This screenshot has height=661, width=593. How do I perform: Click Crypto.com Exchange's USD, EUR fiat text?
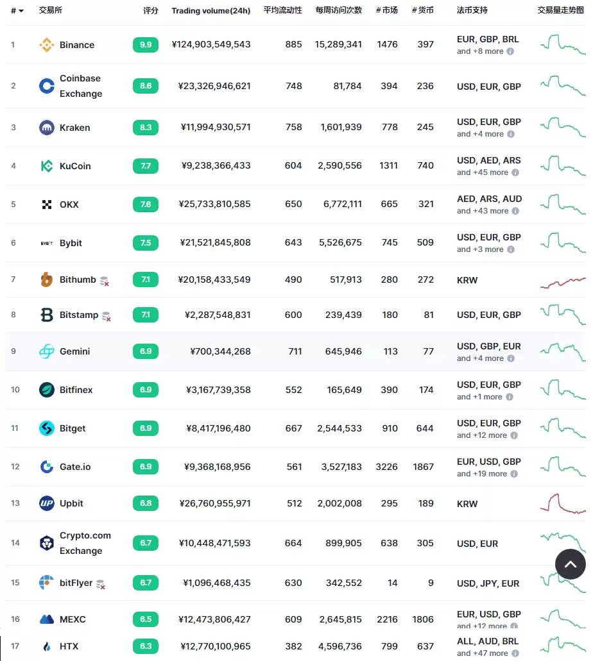[x=477, y=544]
